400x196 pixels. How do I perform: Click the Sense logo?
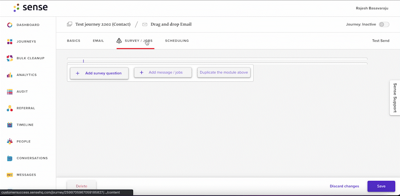[x=30, y=7]
